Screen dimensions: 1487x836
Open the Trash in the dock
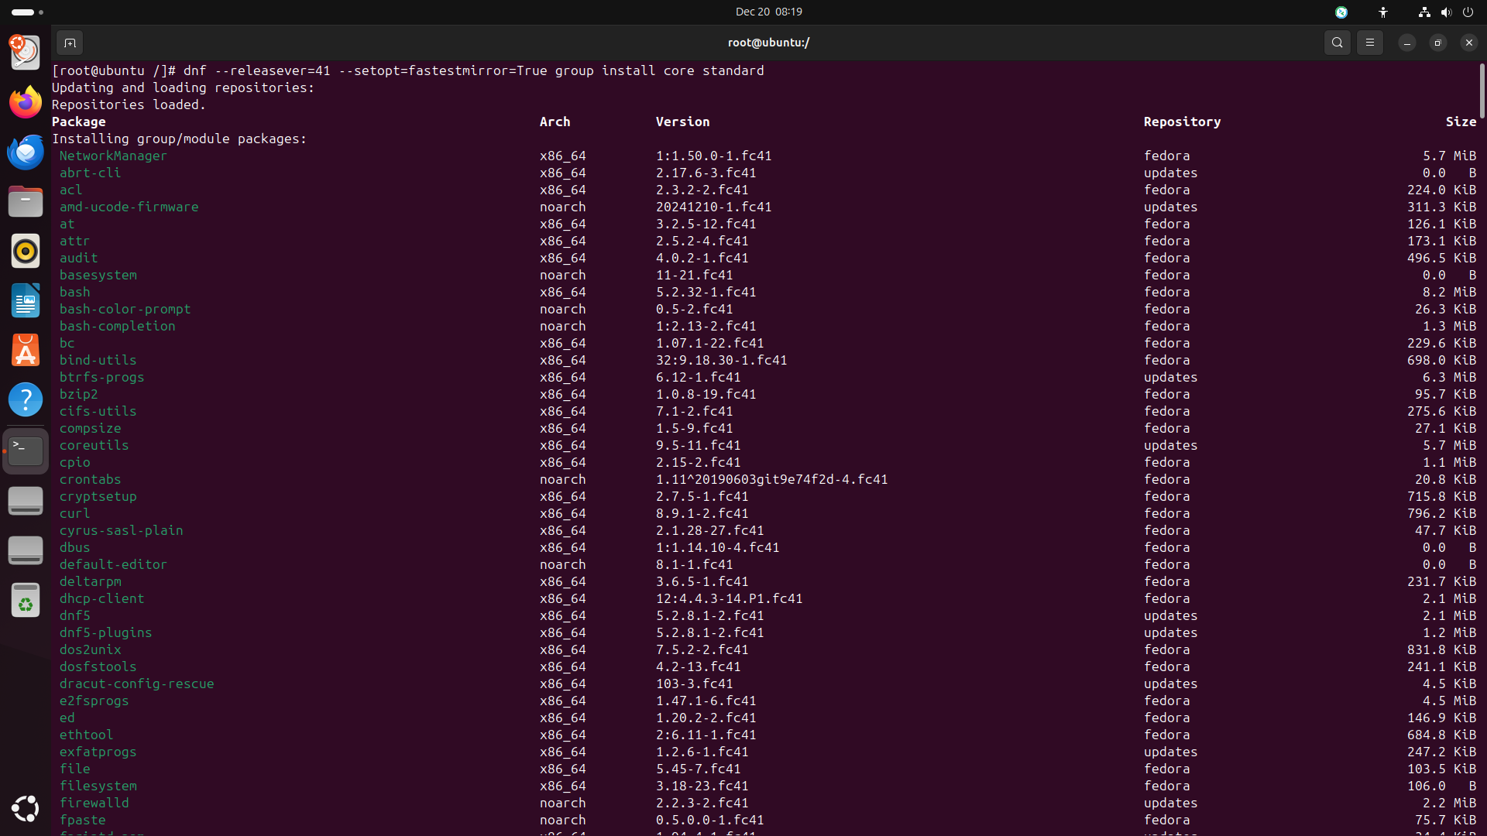26,600
